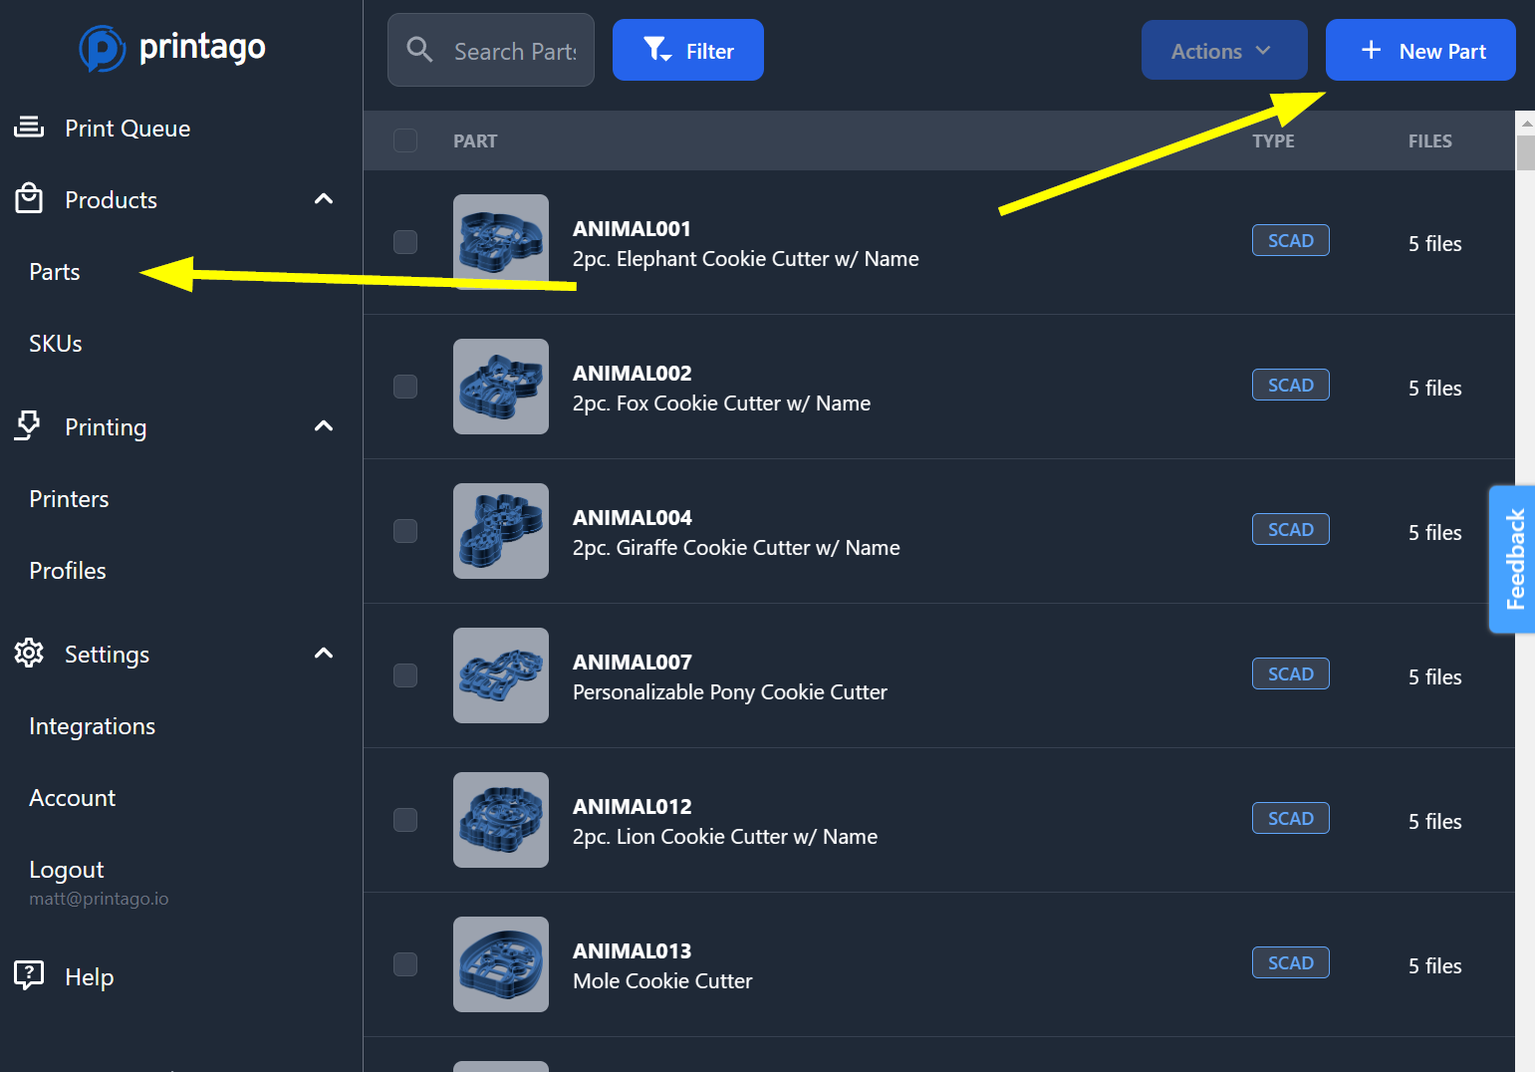Open '2pc. Lion Cookie Cutter w/ Name'
The height and width of the screenshot is (1072, 1535).
[725, 837]
